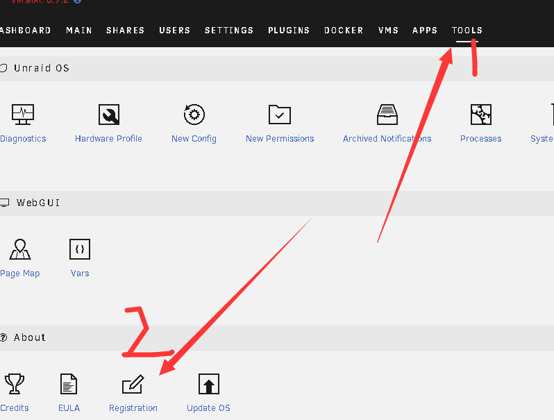Open the Apps tab

425,31
